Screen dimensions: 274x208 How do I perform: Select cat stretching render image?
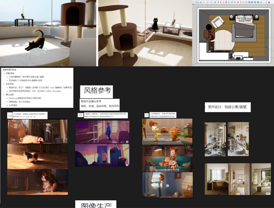tap(48, 33)
